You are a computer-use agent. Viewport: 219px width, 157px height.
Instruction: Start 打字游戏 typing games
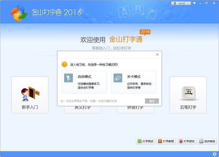(187, 141)
